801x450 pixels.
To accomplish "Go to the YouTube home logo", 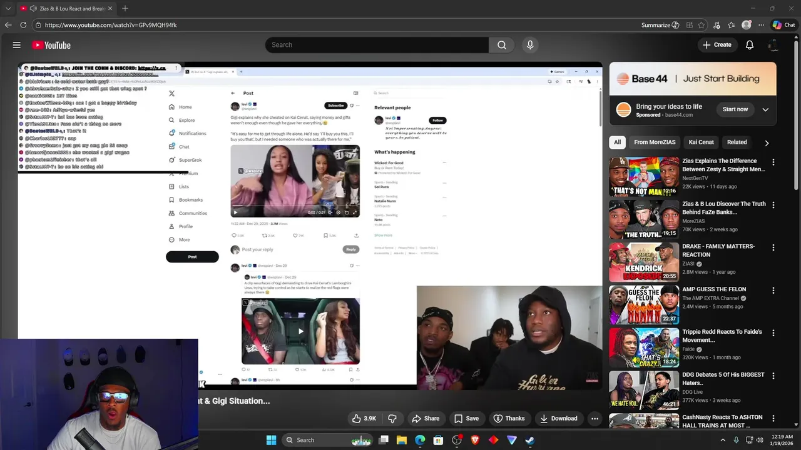I will coord(51,45).
